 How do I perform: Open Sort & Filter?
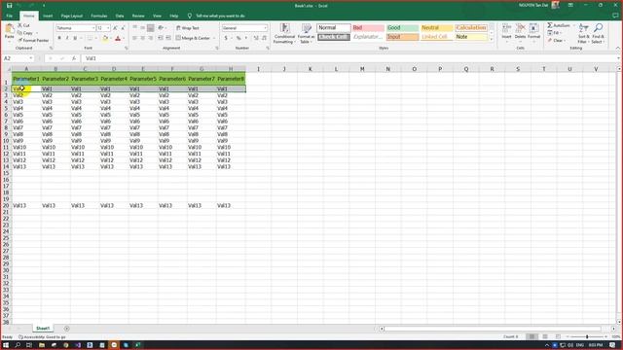click(584, 33)
